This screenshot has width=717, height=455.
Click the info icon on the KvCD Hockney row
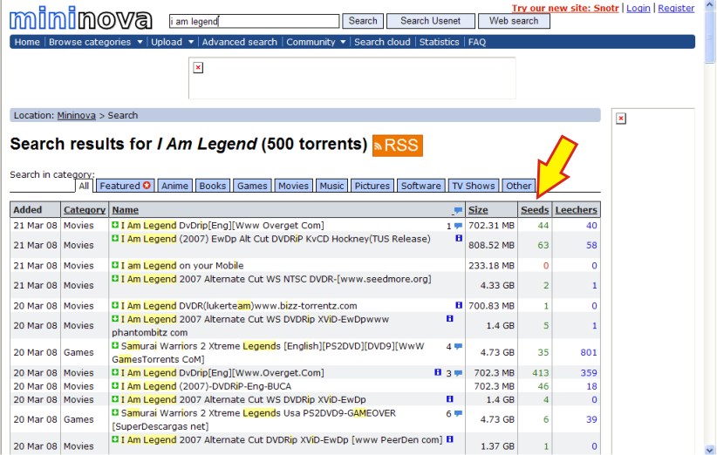click(x=459, y=238)
